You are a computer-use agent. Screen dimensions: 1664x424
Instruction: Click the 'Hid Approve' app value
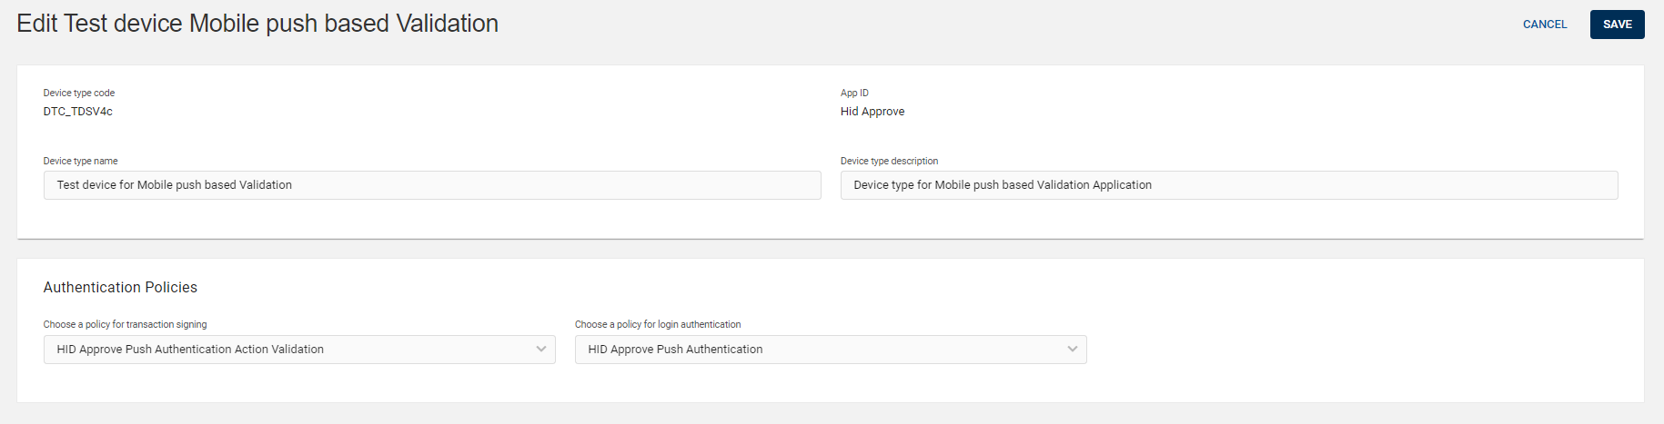(x=872, y=112)
